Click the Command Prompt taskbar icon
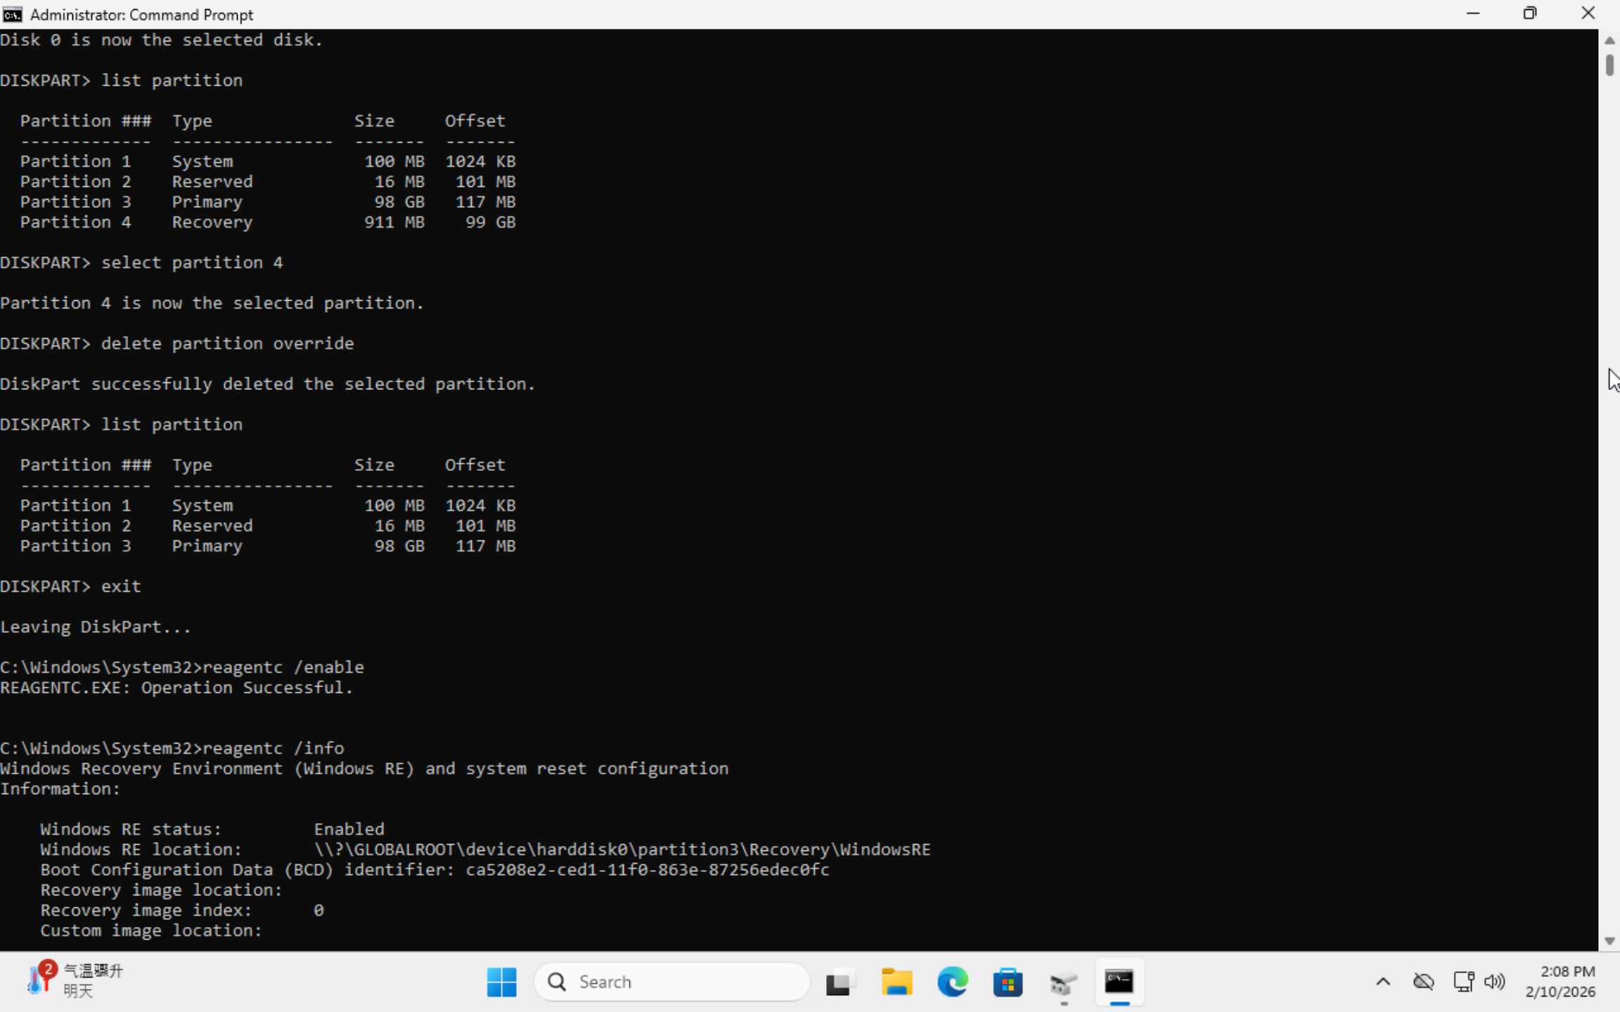Screen dimensions: 1620x1012 pyautogui.click(x=1119, y=982)
